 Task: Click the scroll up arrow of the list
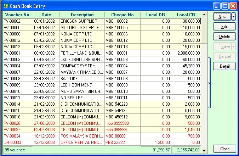pos(204,15)
